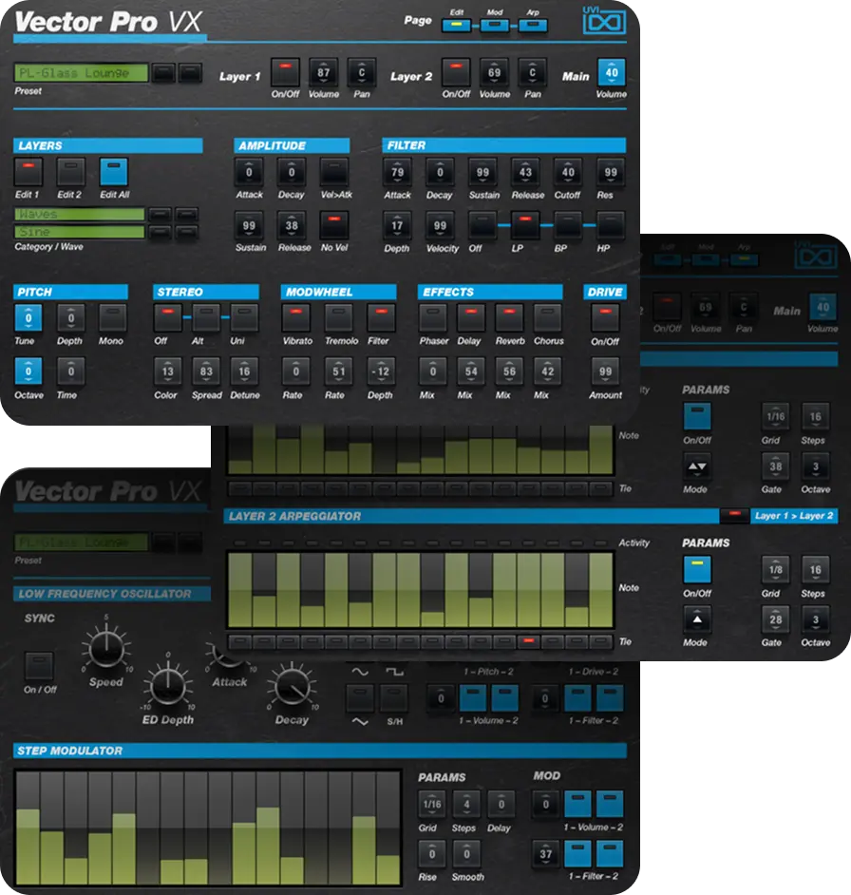Image resolution: width=851 pixels, height=895 pixels.
Task: Click the Main Volume value 40 in the top window
Action: point(612,72)
